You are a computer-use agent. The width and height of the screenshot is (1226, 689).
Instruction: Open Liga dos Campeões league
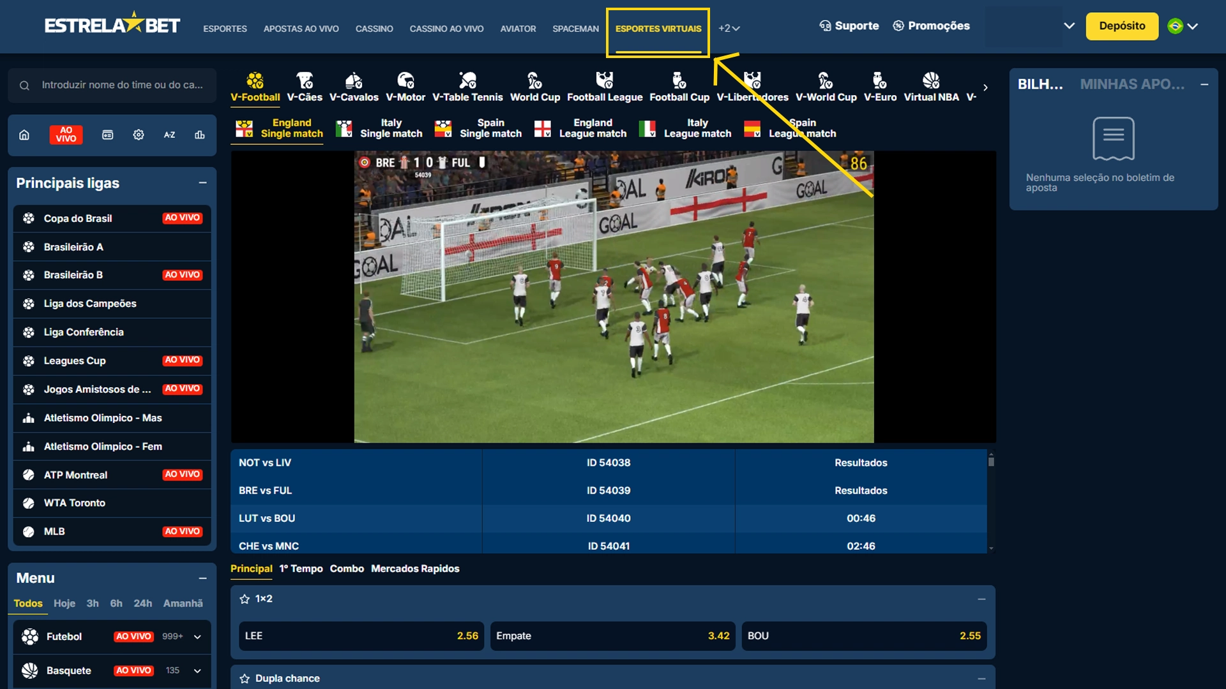112,304
